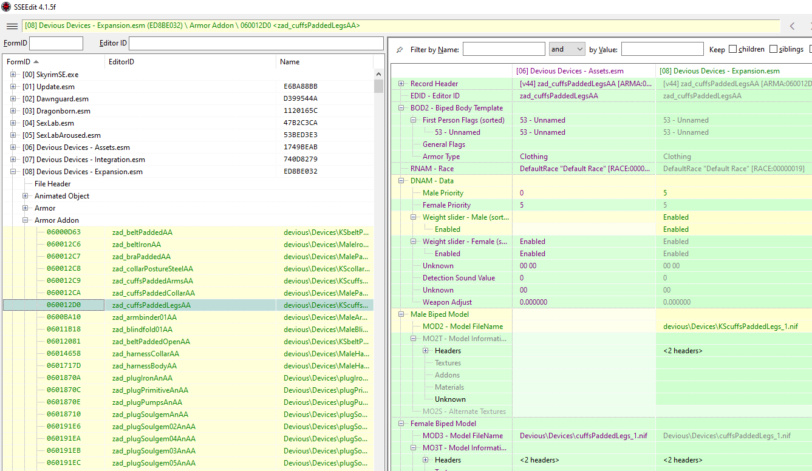812x471 pixels.
Task: Expand the [02] Dawnguard.esm node
Action: [13, 99]
